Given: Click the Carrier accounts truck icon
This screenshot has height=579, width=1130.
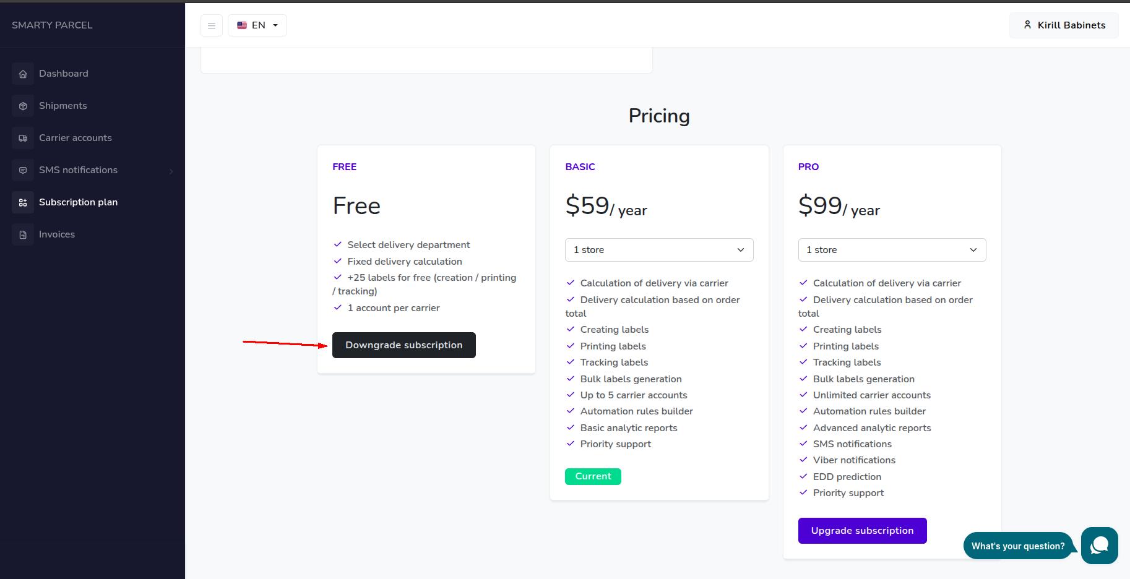Looking at the screenshot, I should [x=23, y=139].
